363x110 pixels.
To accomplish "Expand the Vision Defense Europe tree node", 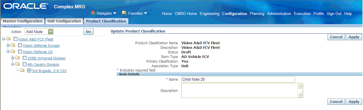I will (8, 45).
